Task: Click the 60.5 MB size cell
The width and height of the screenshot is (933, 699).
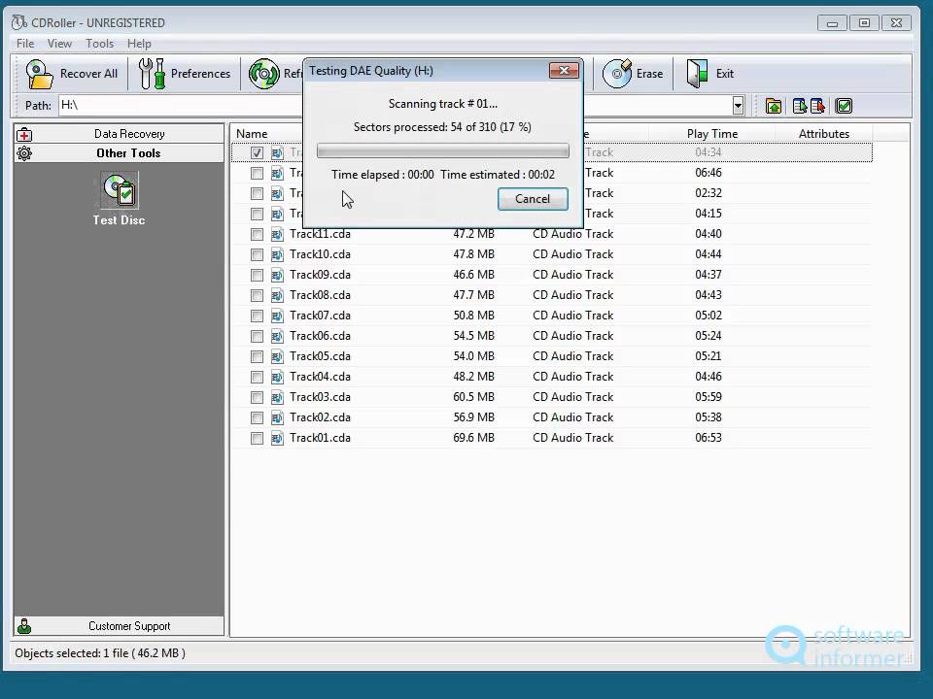Action: [x=473, y=397]
